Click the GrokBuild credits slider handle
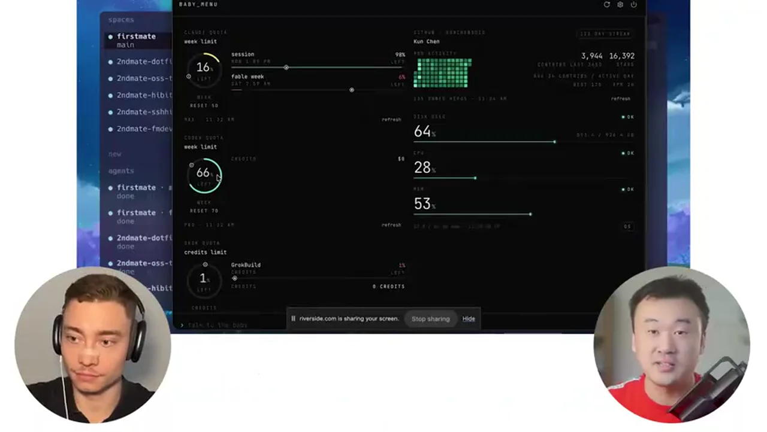The width and height of the screenshot is (767, 432). (x=235, y=278)
